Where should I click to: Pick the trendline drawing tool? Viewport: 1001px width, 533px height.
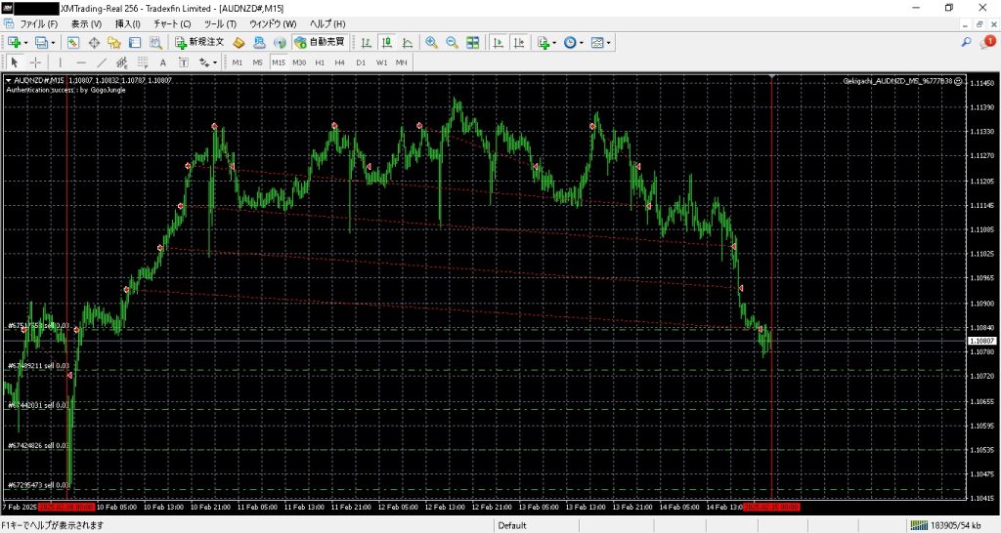click(102, 62)
